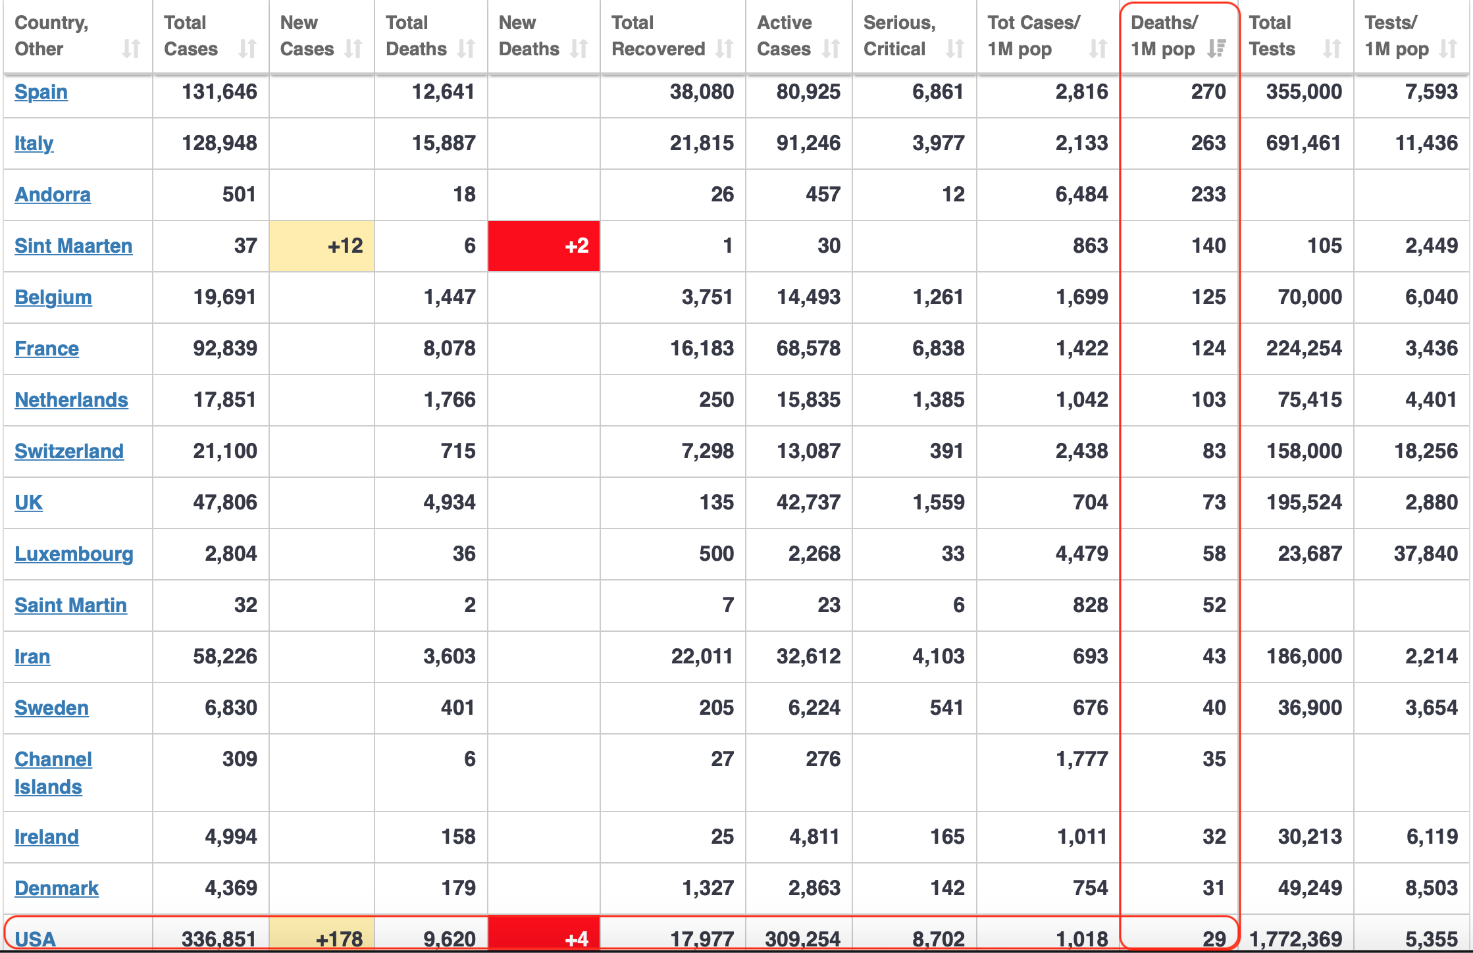Open the Spain country link

click(41, 92)
